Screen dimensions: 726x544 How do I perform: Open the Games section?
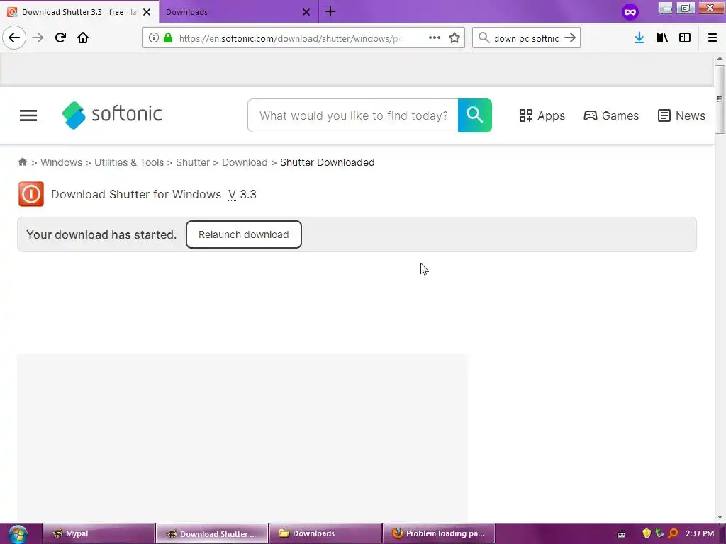(x=611, y=115)
